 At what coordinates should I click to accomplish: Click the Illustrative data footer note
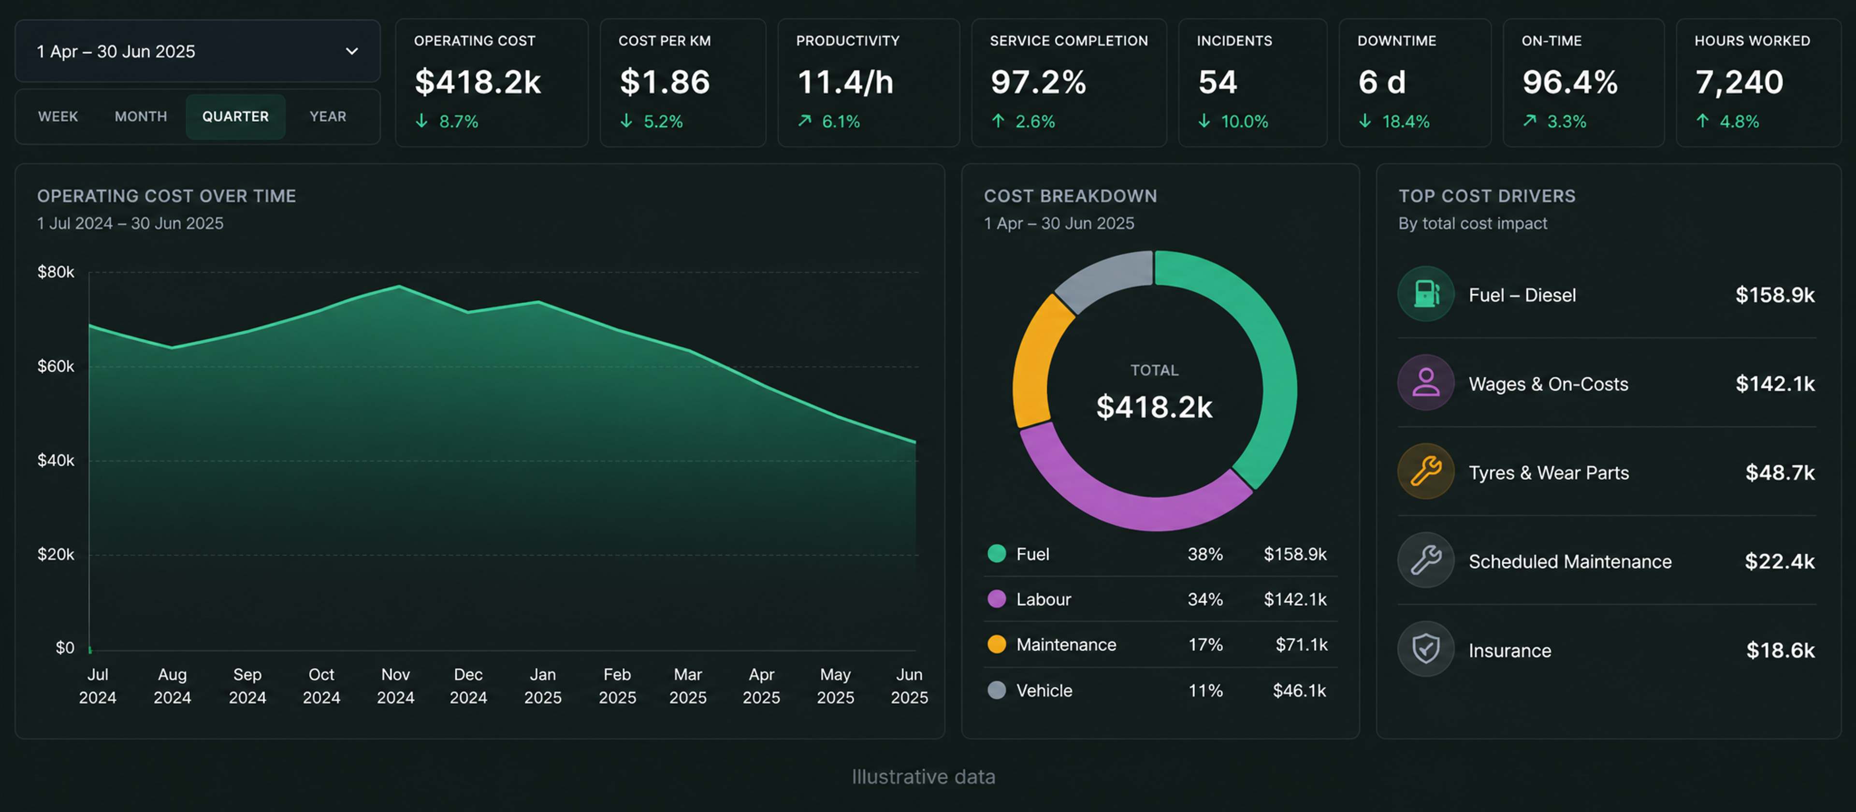pos(923,777)
